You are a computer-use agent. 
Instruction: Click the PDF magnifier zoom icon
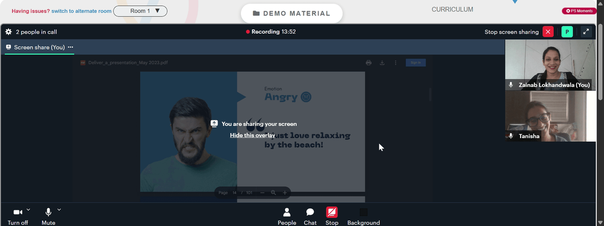(x=274, y=193)
